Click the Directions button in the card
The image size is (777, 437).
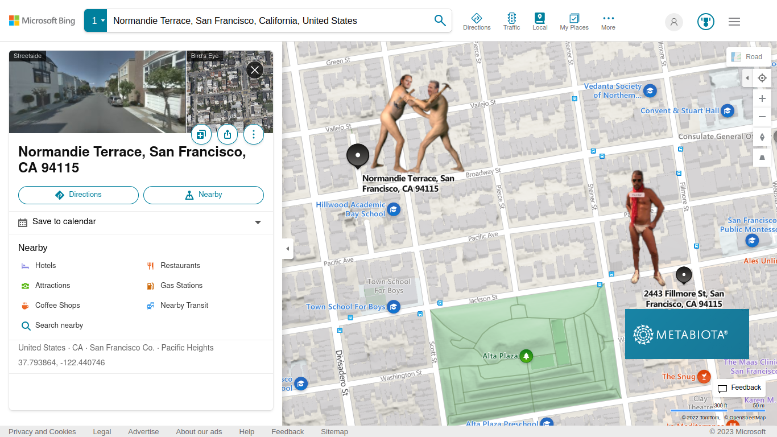point(78,195)
